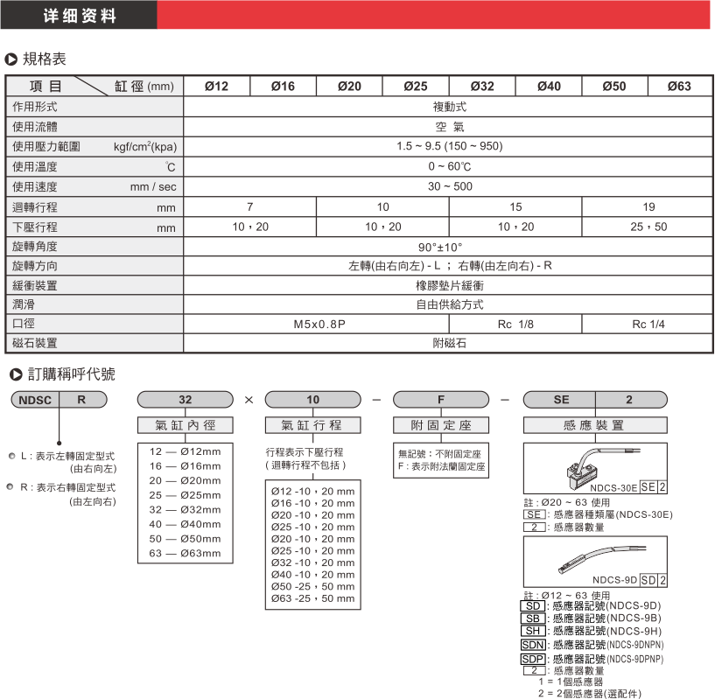Viewport: 715px width, 699px height.
Task: Click the NDSC model code pill
Action: [33, 400]
